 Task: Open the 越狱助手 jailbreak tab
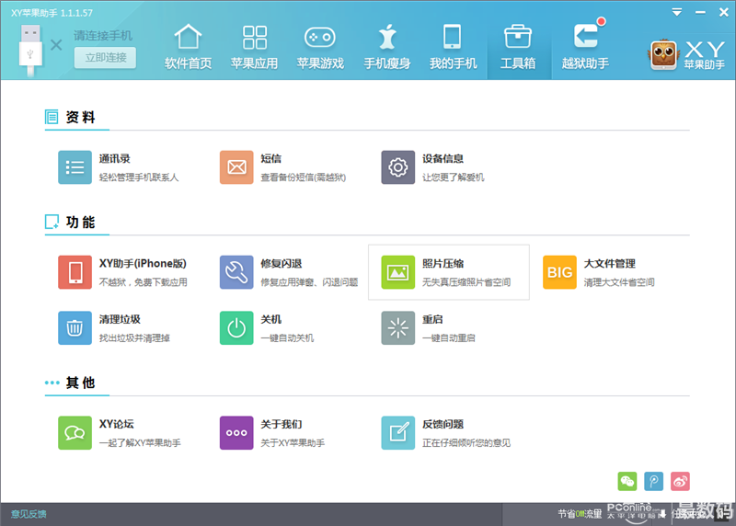(585, 47)
